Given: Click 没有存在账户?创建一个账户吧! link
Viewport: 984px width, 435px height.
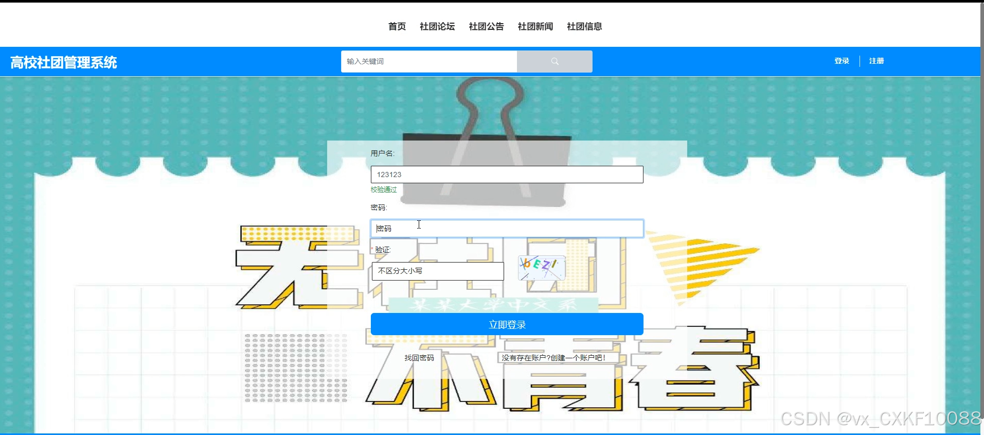Looking at the screenshot, I should [553, 358].
